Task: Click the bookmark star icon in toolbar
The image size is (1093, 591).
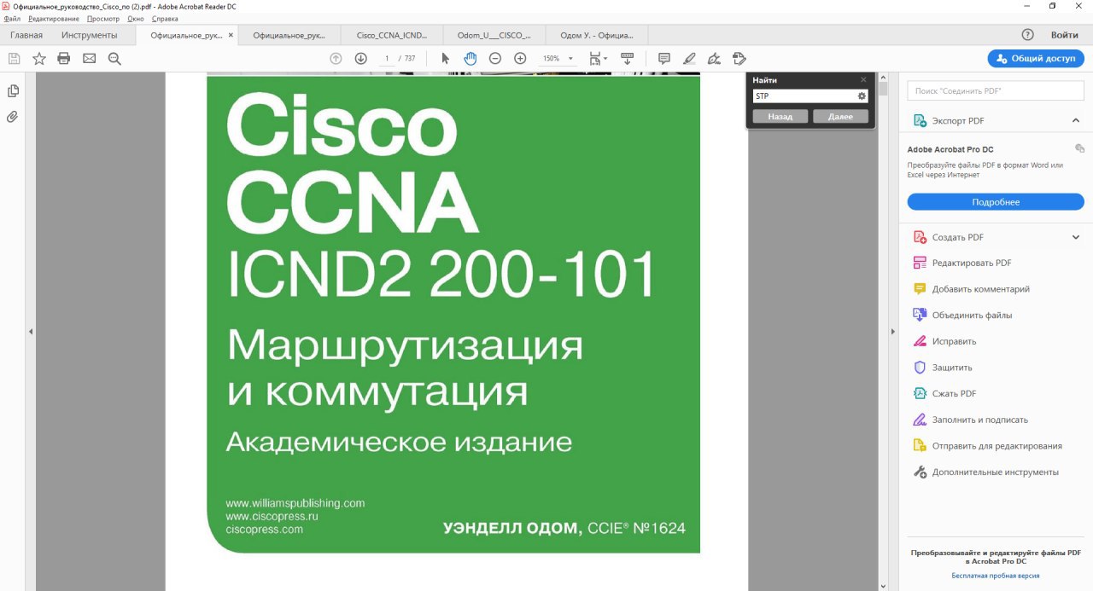Action: (x=39, y=58)
